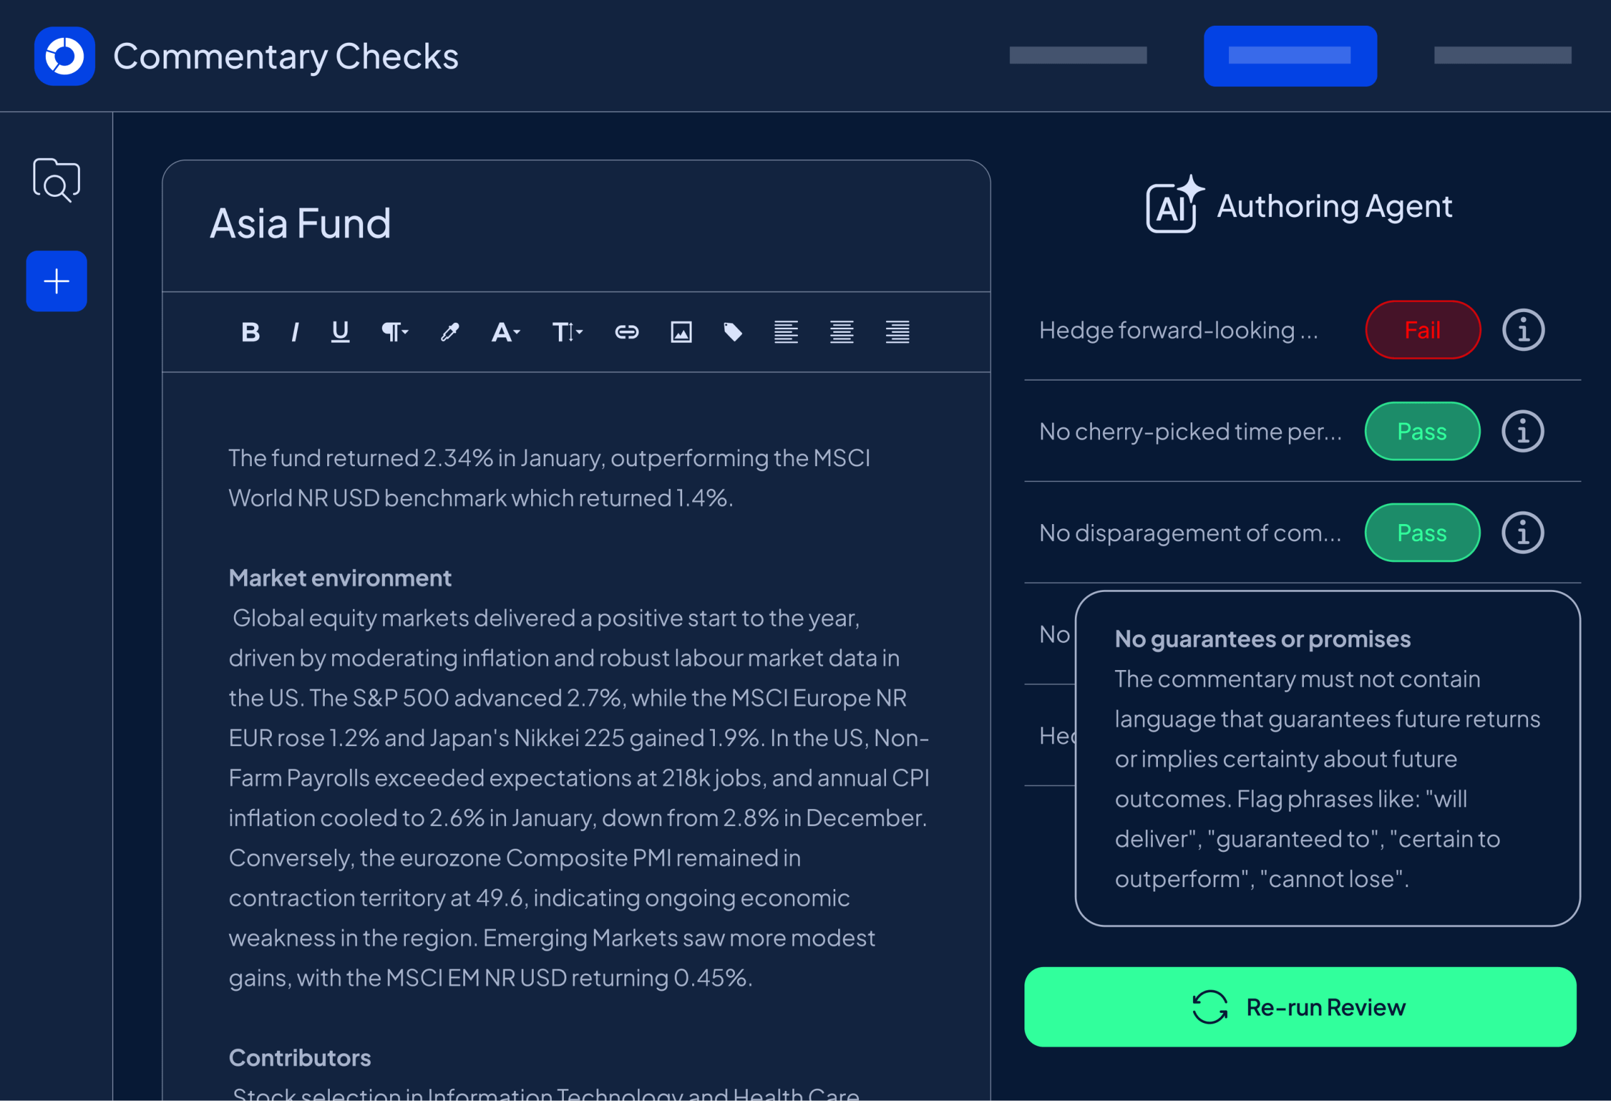Open the folder search sidebar icon
1611x1101 pixels.
(57, 180)
